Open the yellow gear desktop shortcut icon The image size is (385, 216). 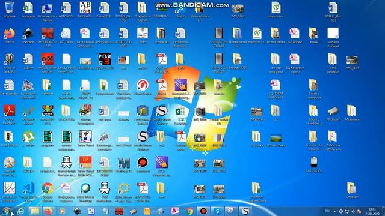tap(123, 188)
